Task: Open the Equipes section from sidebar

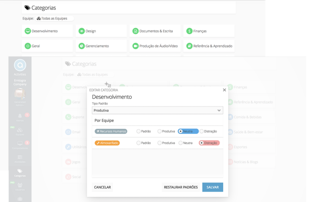Action: coord(20,131)
